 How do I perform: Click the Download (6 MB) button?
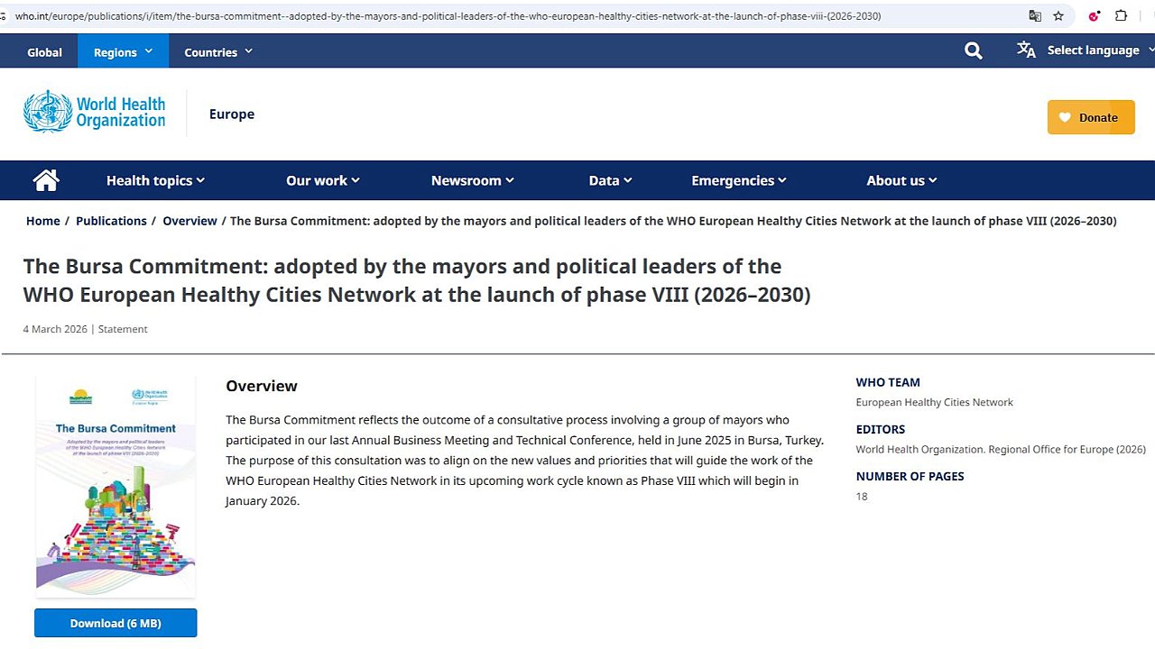115,623
